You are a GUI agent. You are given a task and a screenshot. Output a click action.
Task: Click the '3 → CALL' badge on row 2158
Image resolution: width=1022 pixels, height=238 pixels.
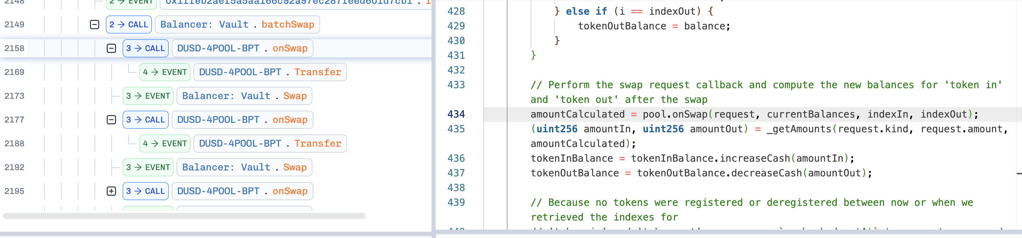(x=145, y=48)
